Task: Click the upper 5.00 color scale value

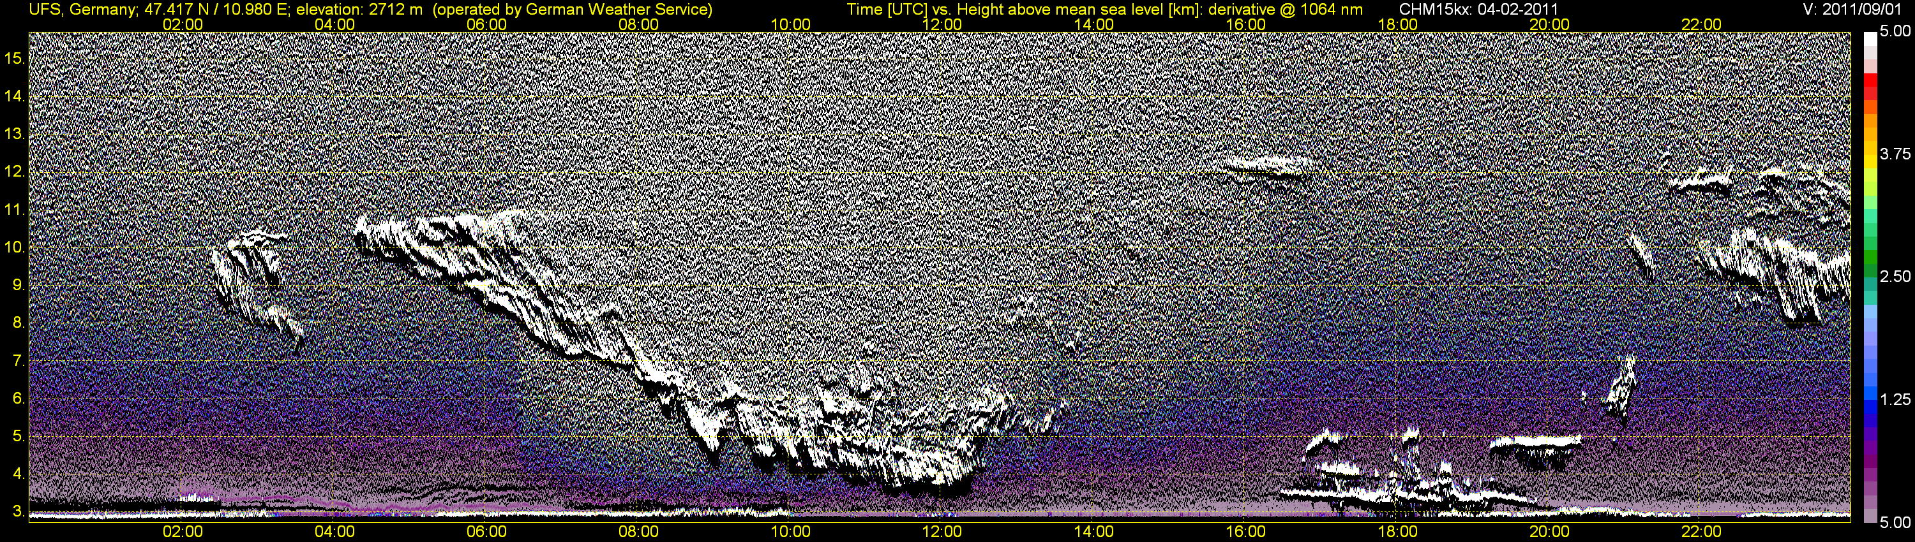Action: coord(1895,31)
